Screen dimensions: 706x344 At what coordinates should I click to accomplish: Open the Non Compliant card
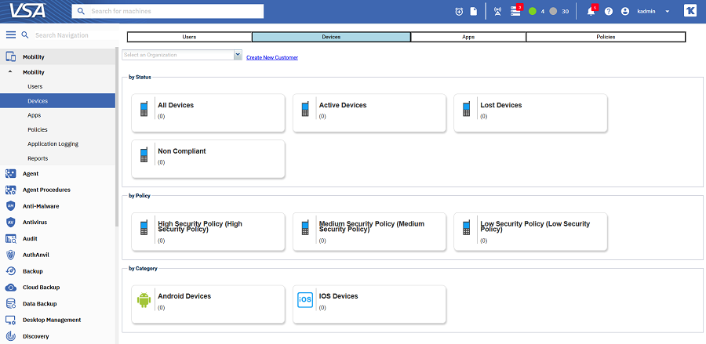(208, 159)
